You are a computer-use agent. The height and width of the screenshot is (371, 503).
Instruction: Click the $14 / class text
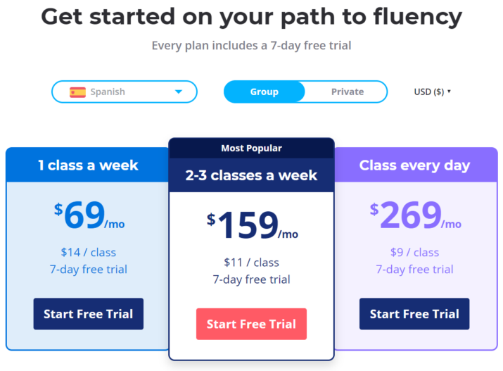coord(88,252)
